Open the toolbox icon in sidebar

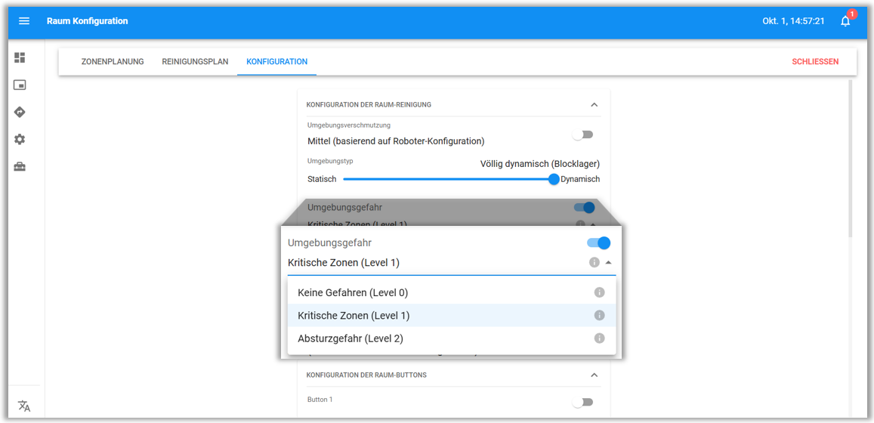(x=20, y=167)
